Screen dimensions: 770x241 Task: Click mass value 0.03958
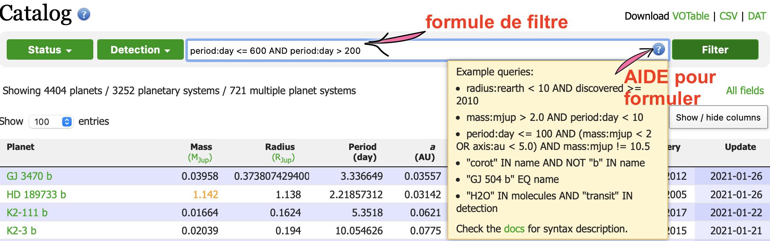[200, 176]
